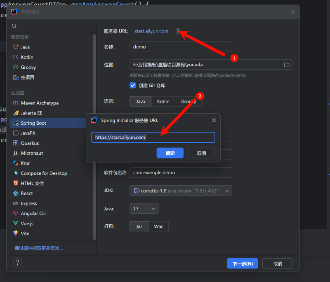Click the server URL text field
The width and height of the screenshot is (330, 282).
tap(153, 138)
